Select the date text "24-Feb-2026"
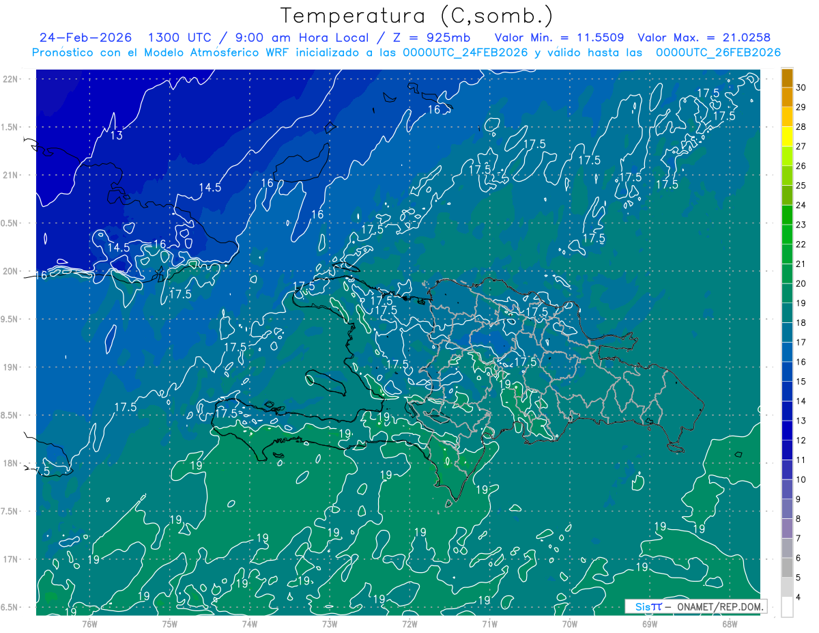This screenshot has height=633, width=819. [x=85, y=38]
